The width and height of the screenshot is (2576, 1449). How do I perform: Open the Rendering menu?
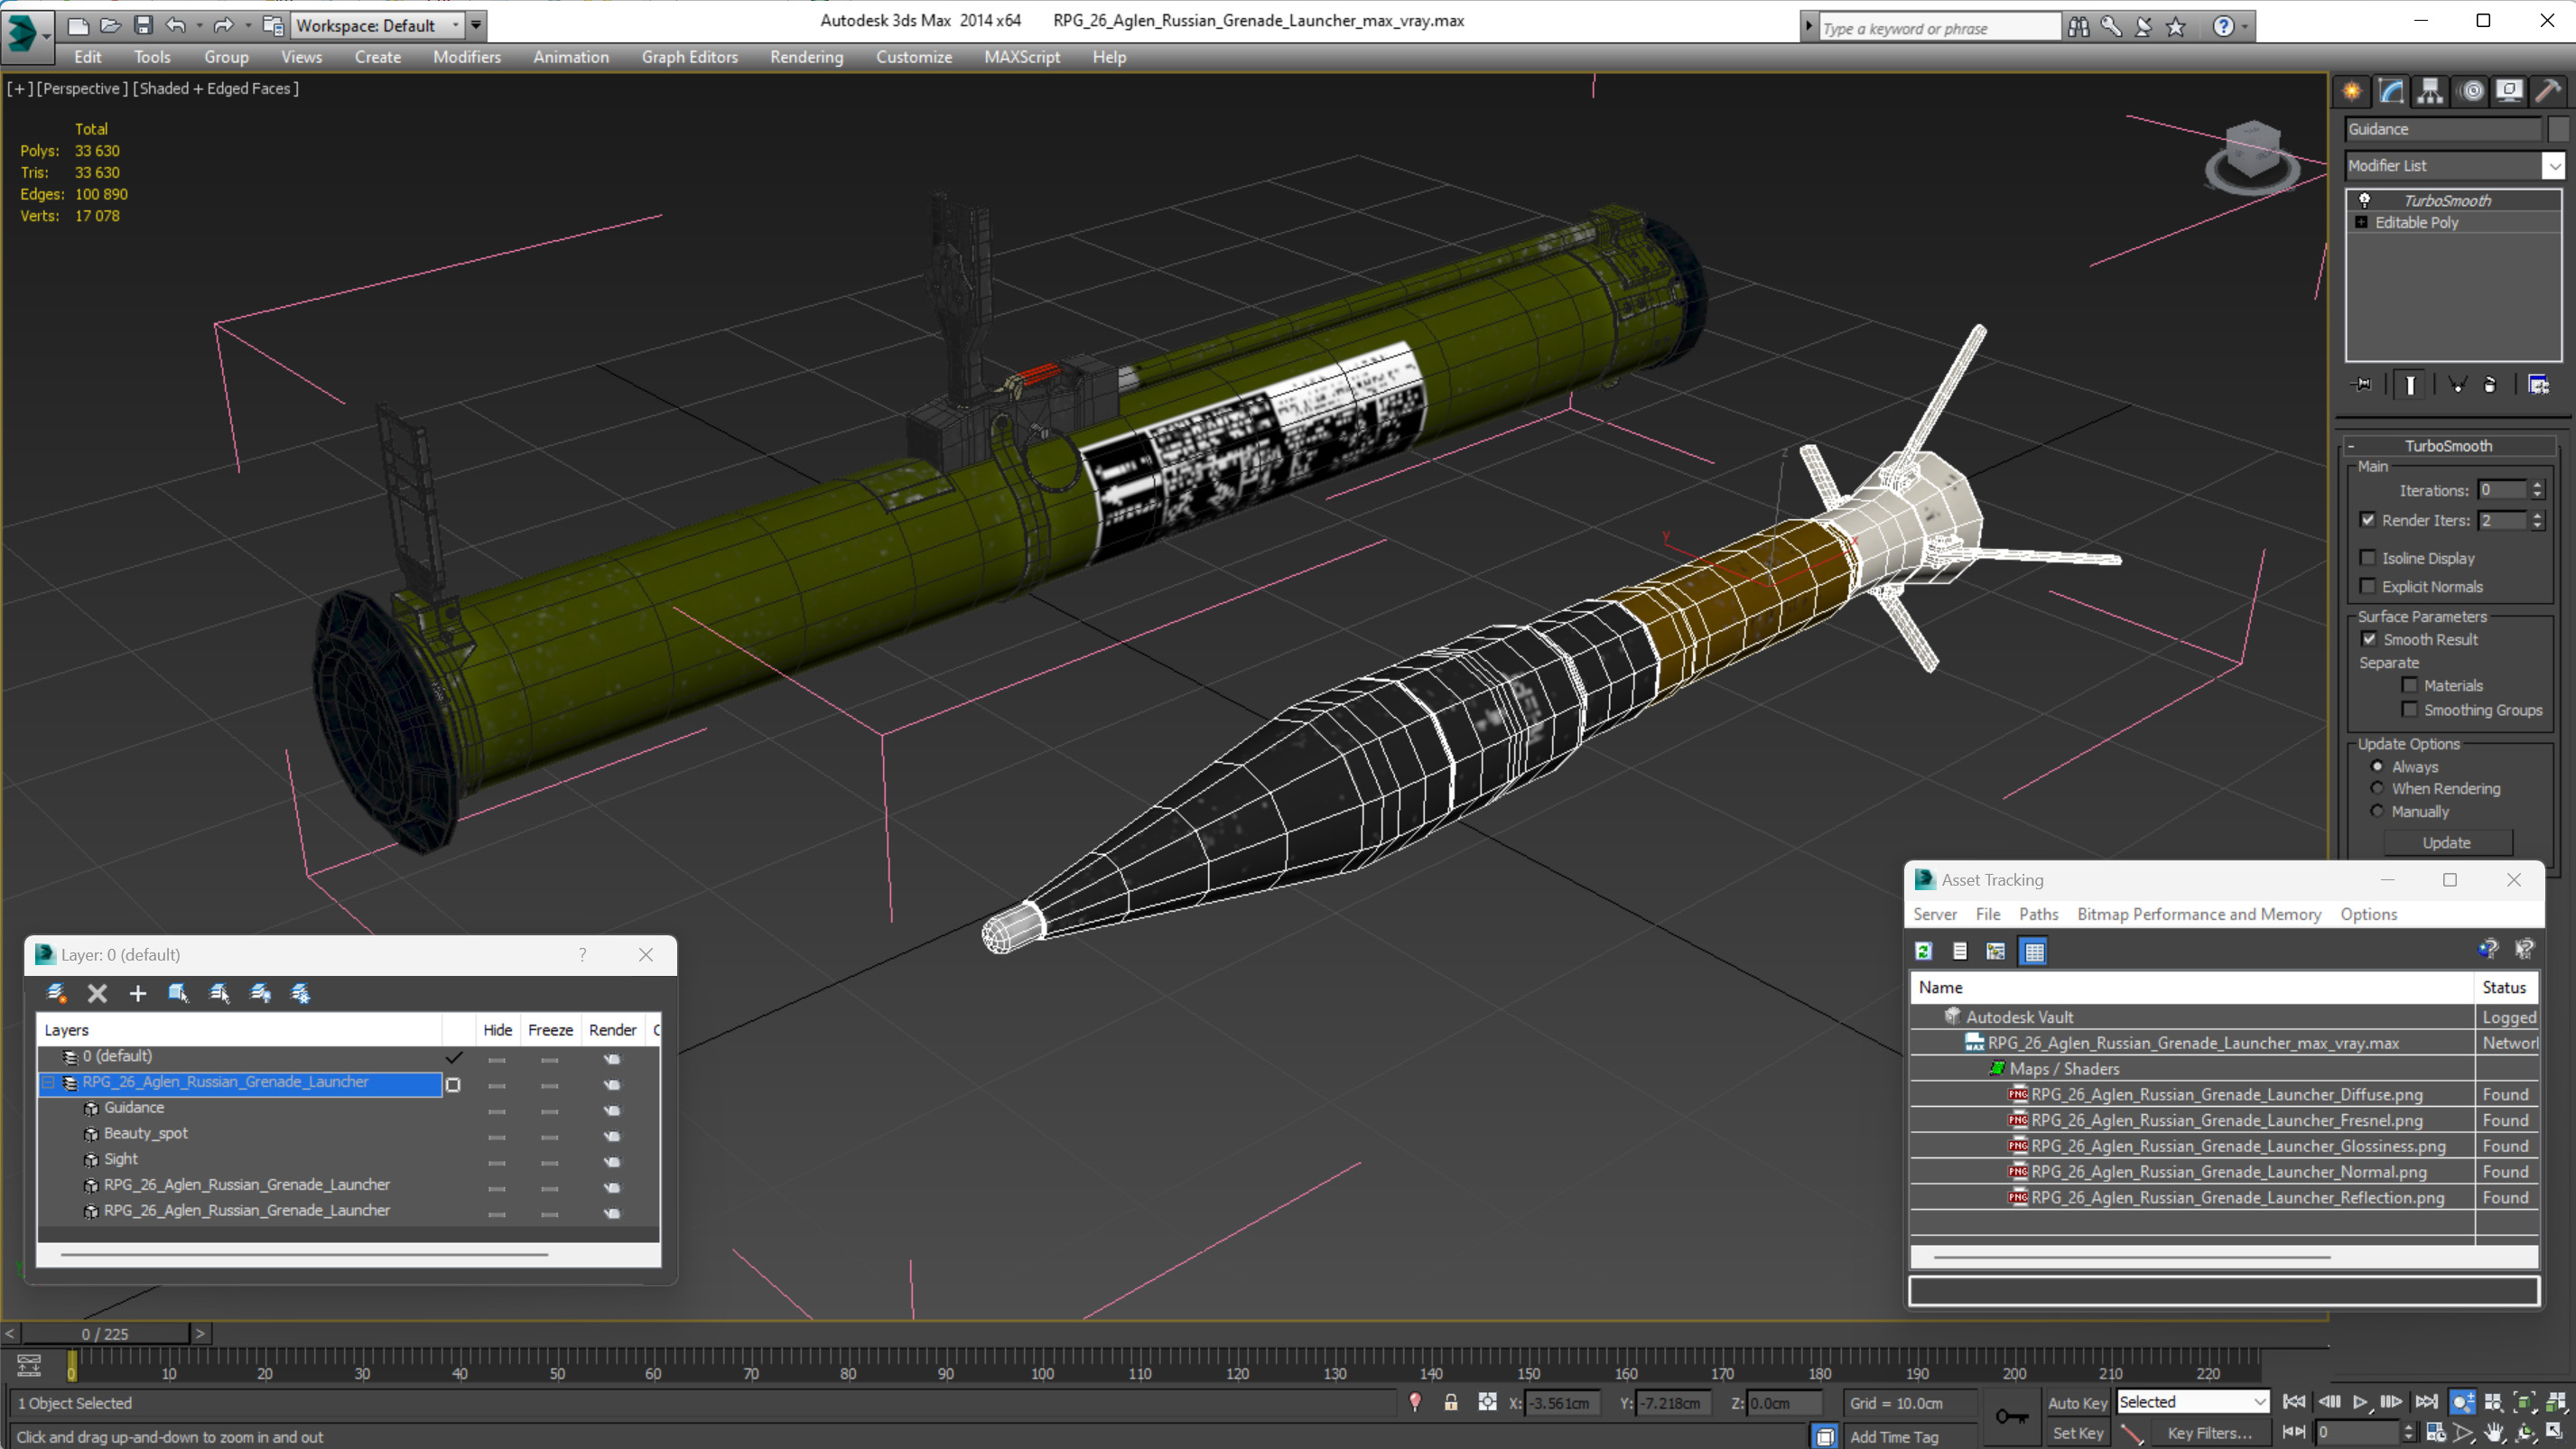807,57
